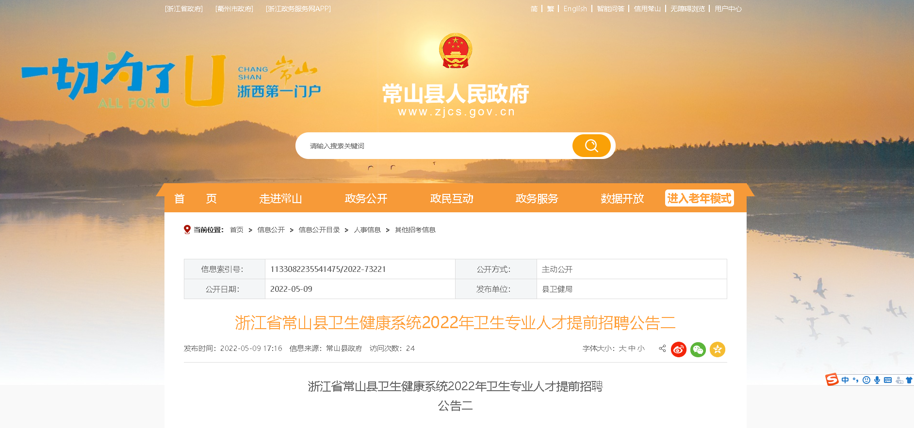Share article to Weibo

click(x=678, y=349)
